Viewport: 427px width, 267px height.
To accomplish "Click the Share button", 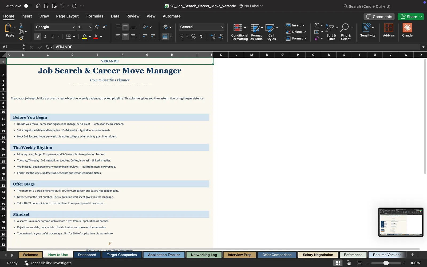I will pyautogui.click(x=409, y=17).
